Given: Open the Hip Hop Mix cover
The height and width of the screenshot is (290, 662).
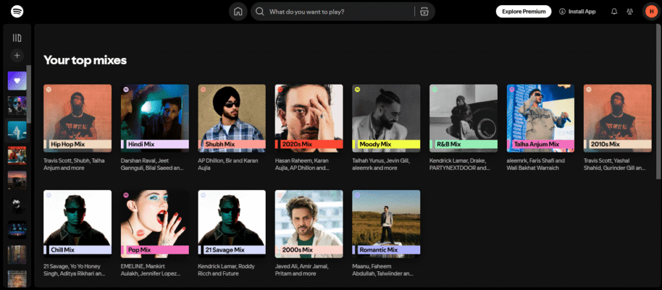Looking at the screenshot, I should 78,118.
